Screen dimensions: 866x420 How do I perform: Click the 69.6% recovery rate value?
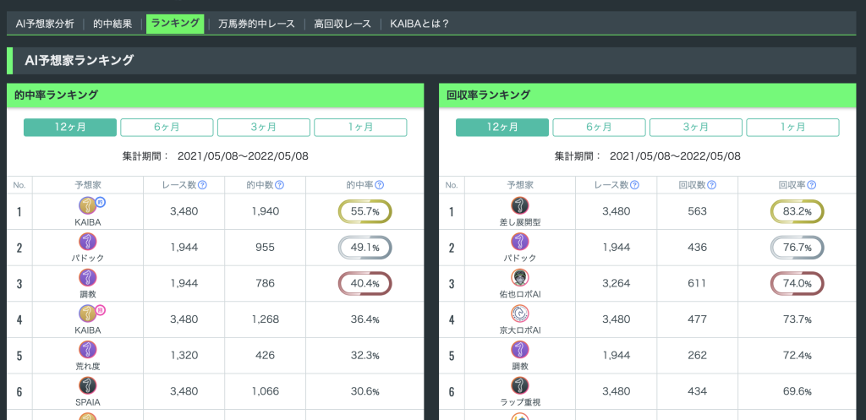[797, 391]
